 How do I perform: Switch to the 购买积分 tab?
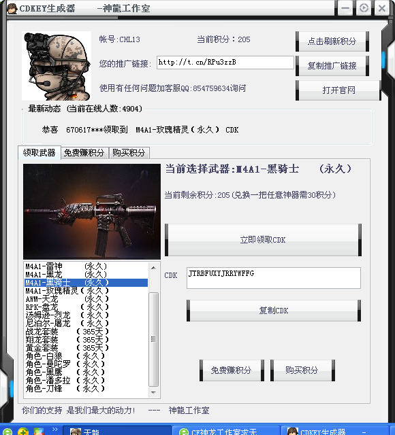pos(129,153)
